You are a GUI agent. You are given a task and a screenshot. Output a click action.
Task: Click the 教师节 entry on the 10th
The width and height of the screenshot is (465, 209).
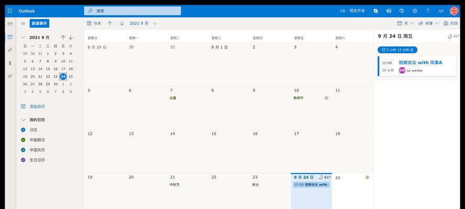tap(298, 98)
